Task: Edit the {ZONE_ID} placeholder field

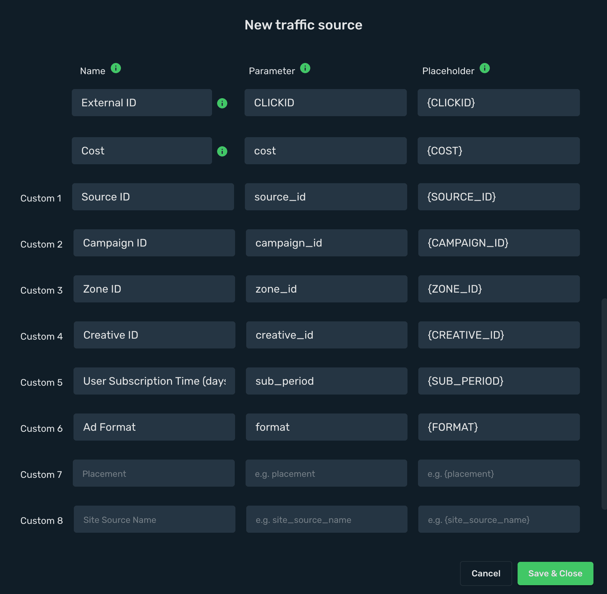Action: tap(499, 289)
